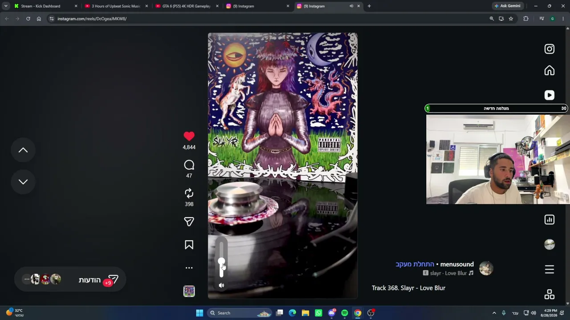Open the tab search dropdown arrow
Viewport: 570px width, 320px height.
(6, 6)
